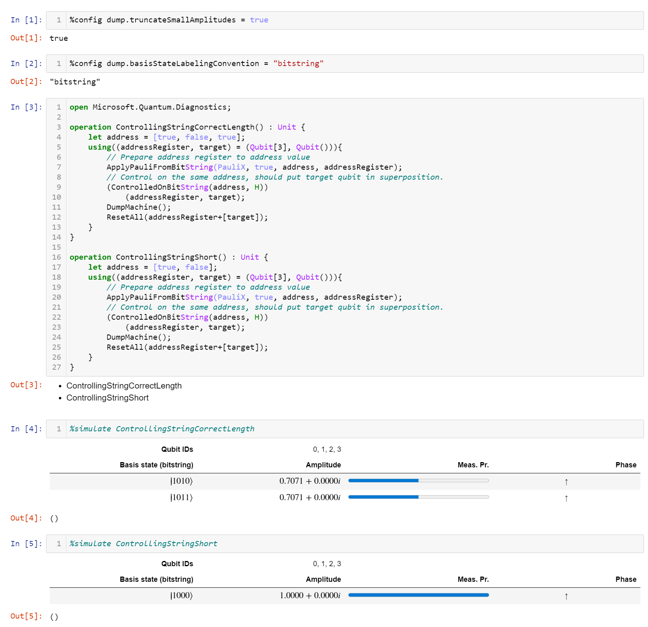Click the true literal on line 4
The image size is (648, 627).
pos(166,137)
